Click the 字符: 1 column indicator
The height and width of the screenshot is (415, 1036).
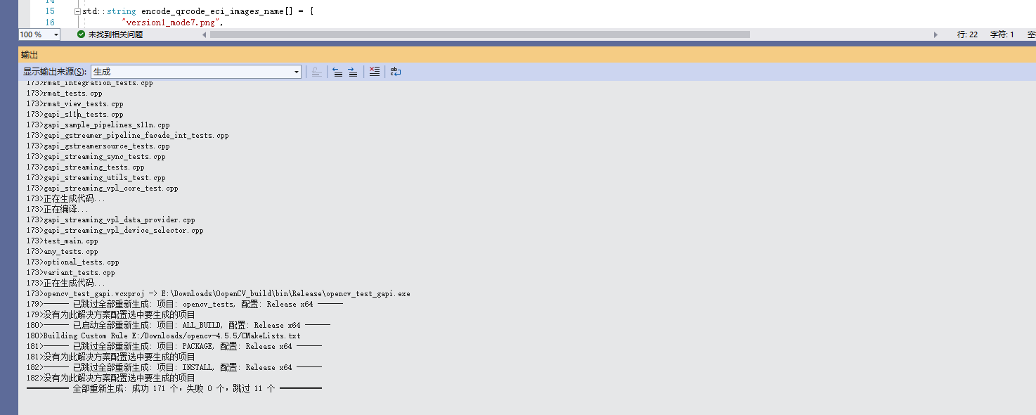click(1002, 34)
